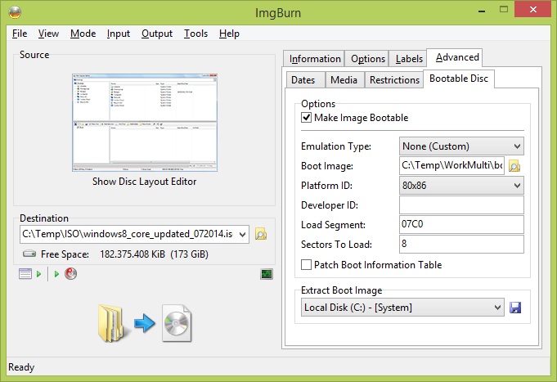The image size is (557, 382).
Task: Click Show Disc Layout Editor thumbnail
Action: pyautogui.click(x=145, y=123)
